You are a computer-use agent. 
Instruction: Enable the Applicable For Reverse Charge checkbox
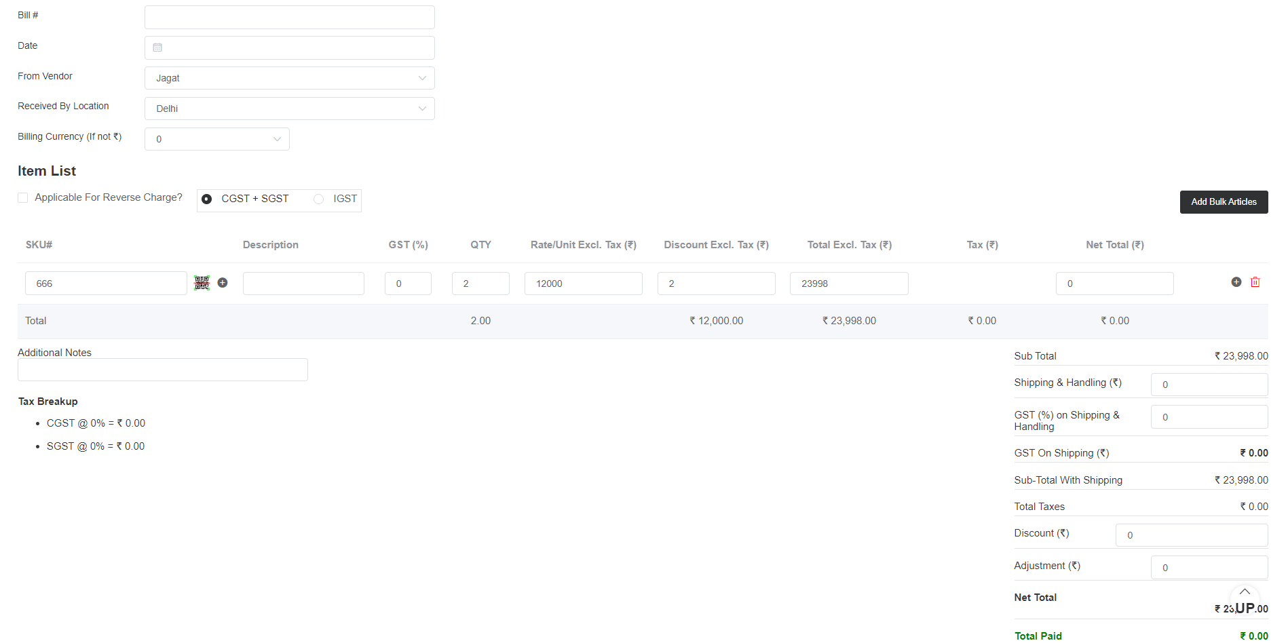click(22, 197)
